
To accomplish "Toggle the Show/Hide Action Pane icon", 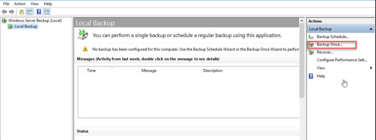I will 47,11.
